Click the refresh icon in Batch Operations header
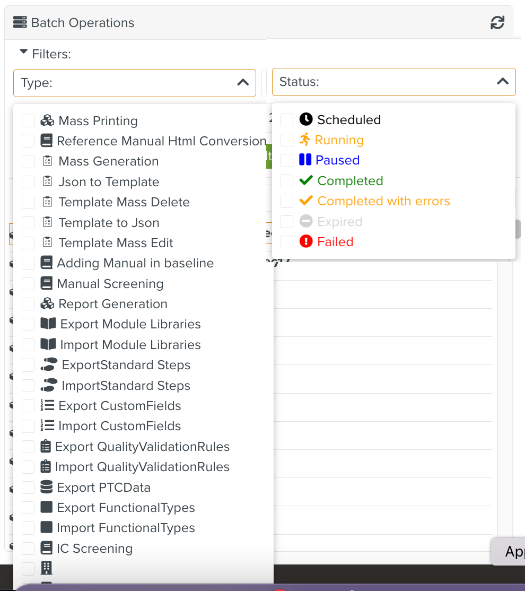 [x=497, y=23]
